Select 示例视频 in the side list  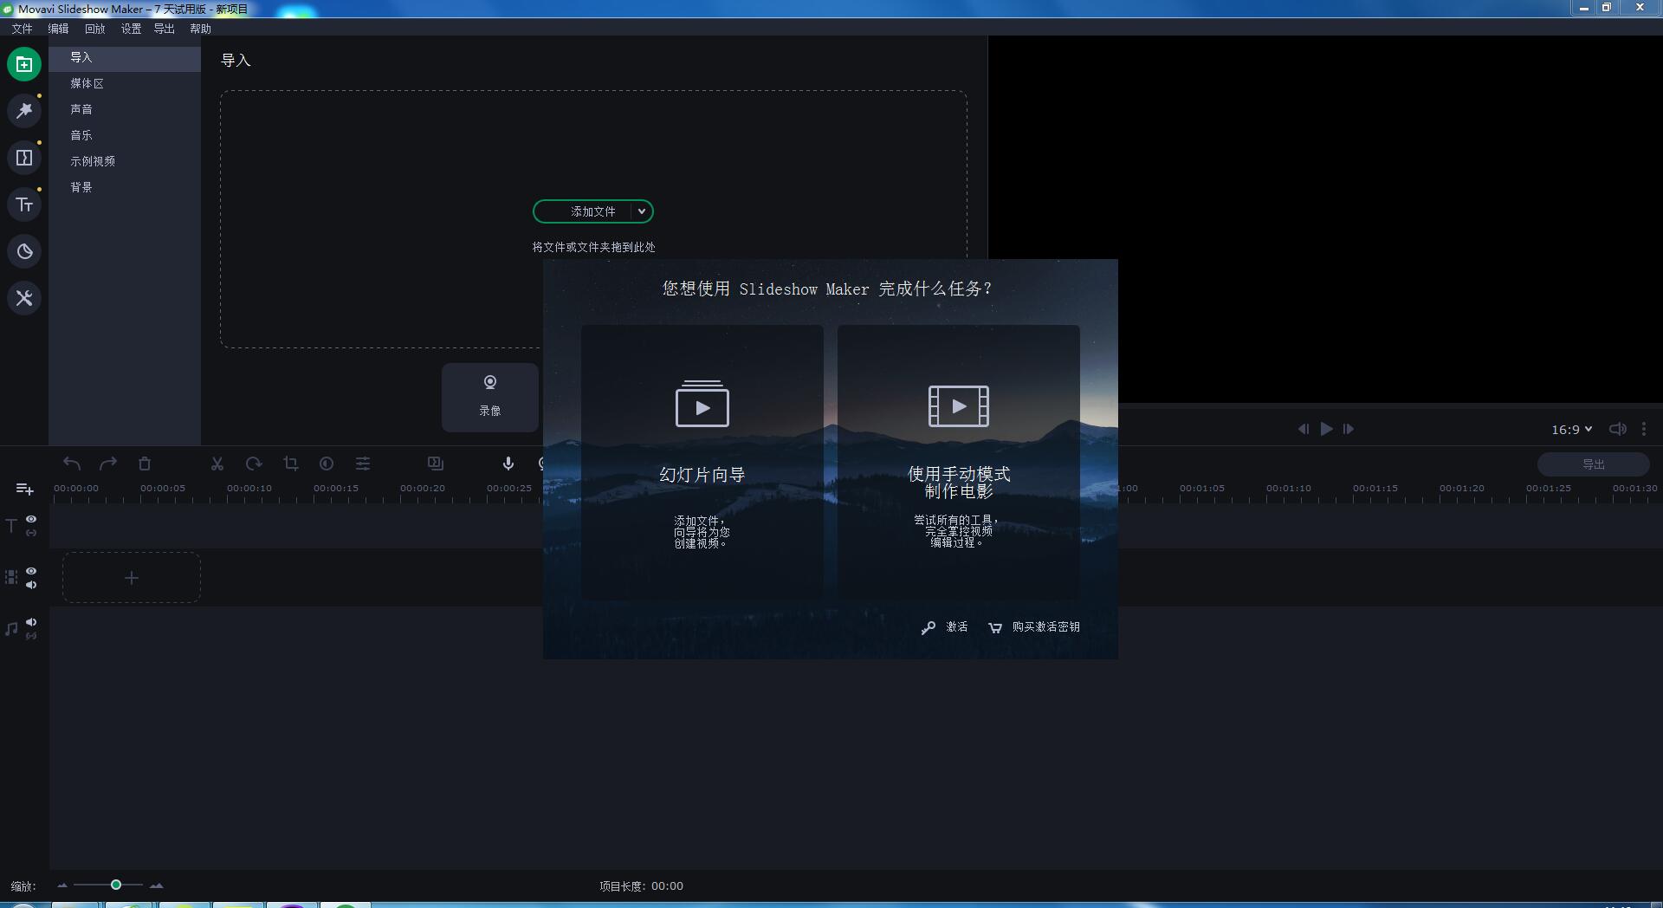point(125,162)
